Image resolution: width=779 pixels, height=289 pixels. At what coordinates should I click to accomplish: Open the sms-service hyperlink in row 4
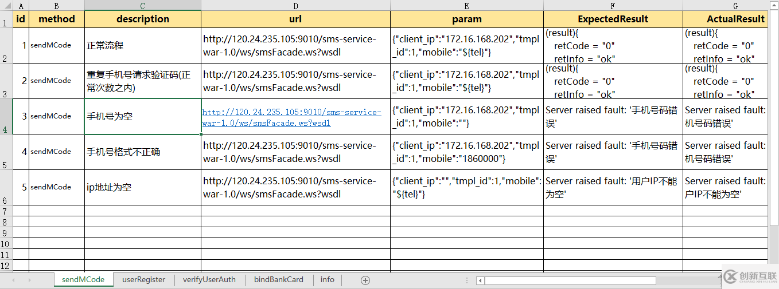coord(291,117)
